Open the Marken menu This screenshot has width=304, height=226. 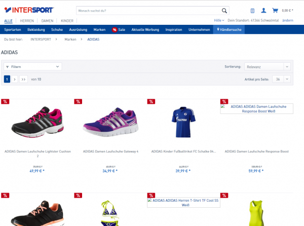(x=99, y=30)
